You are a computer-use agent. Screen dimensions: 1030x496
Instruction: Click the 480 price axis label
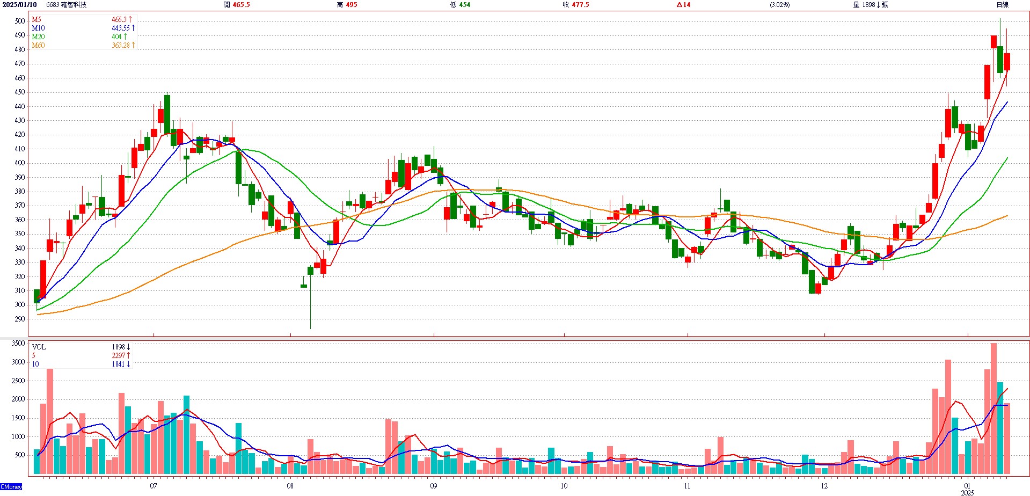point(20,49)
